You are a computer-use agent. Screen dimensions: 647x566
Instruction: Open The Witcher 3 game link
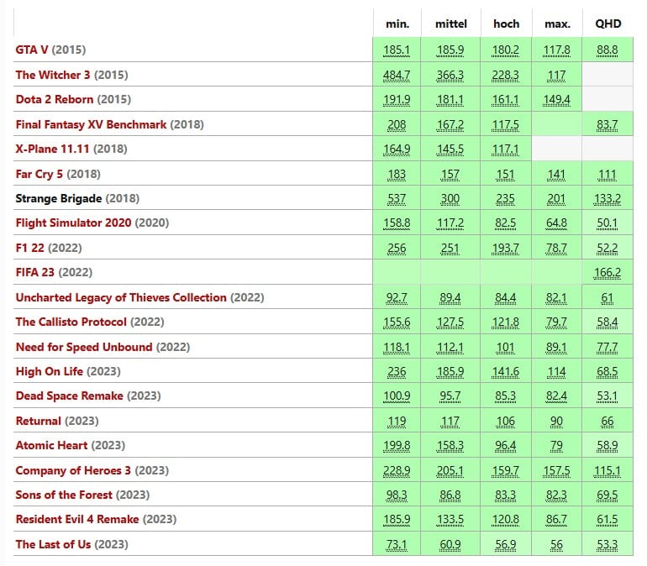(53, 75)
